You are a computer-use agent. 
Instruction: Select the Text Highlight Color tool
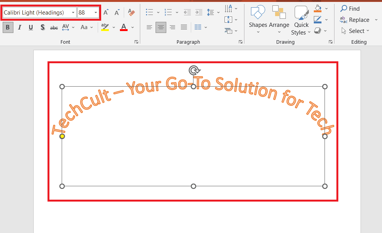(105, 27)
